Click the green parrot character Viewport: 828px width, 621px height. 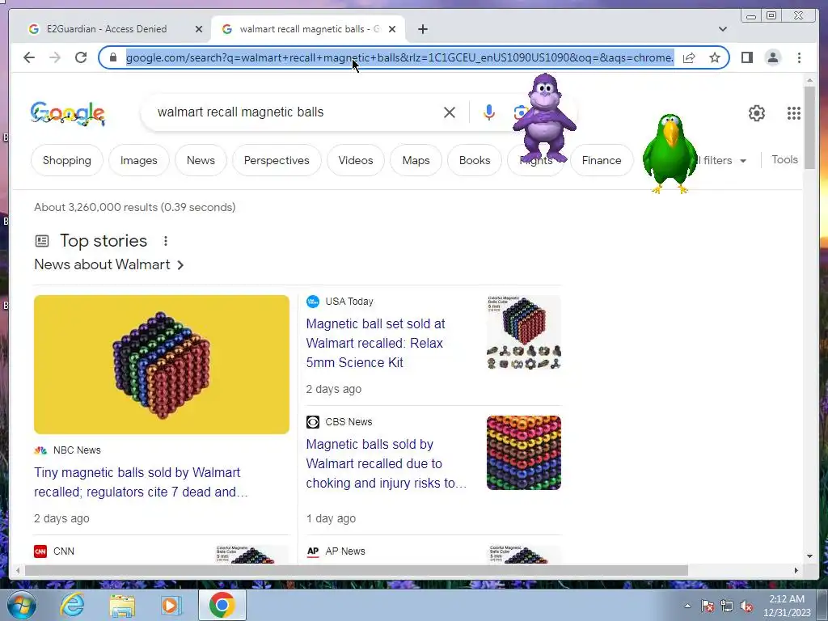[670, 153]
